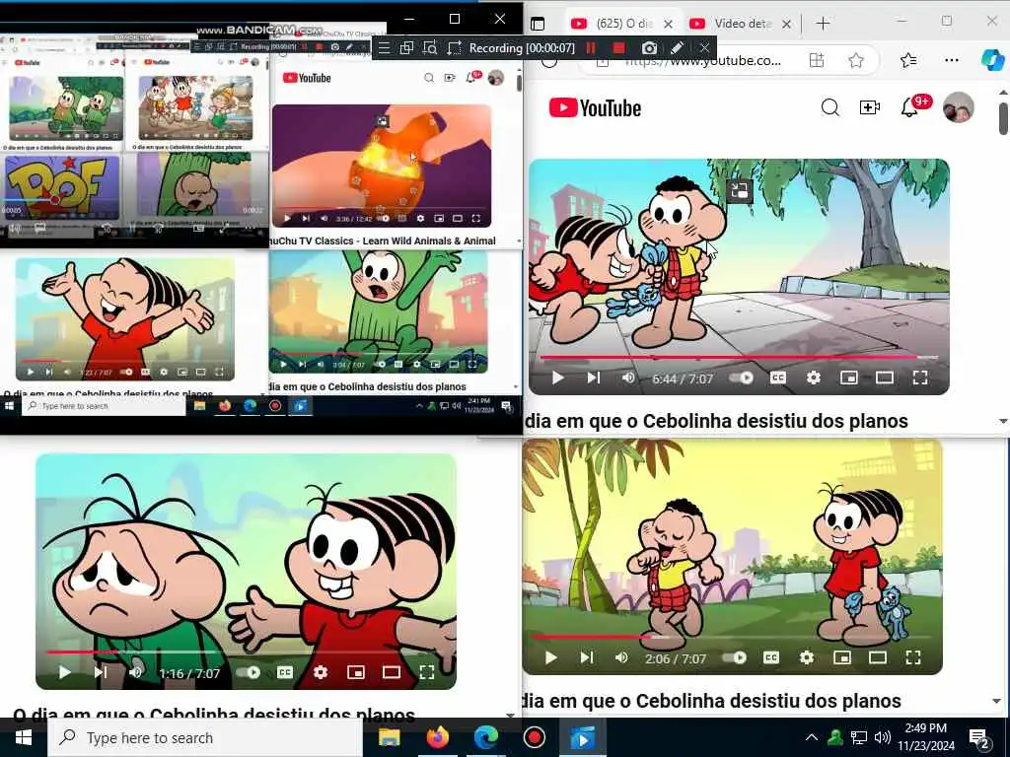Screen dimensions: 1010x757
Task: Click the Bandicam find-area magnifier icon
Action: 430,48
